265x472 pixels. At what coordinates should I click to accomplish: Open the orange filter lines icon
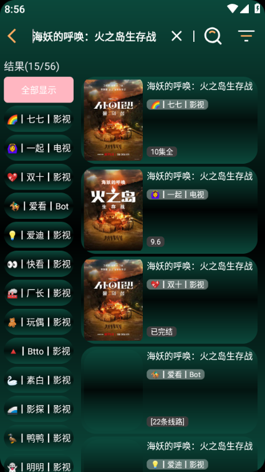tap(246, 36)
